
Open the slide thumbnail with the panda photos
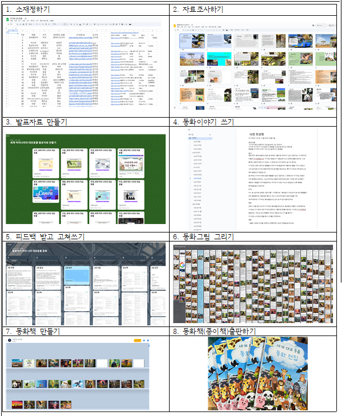click(300, 95)
